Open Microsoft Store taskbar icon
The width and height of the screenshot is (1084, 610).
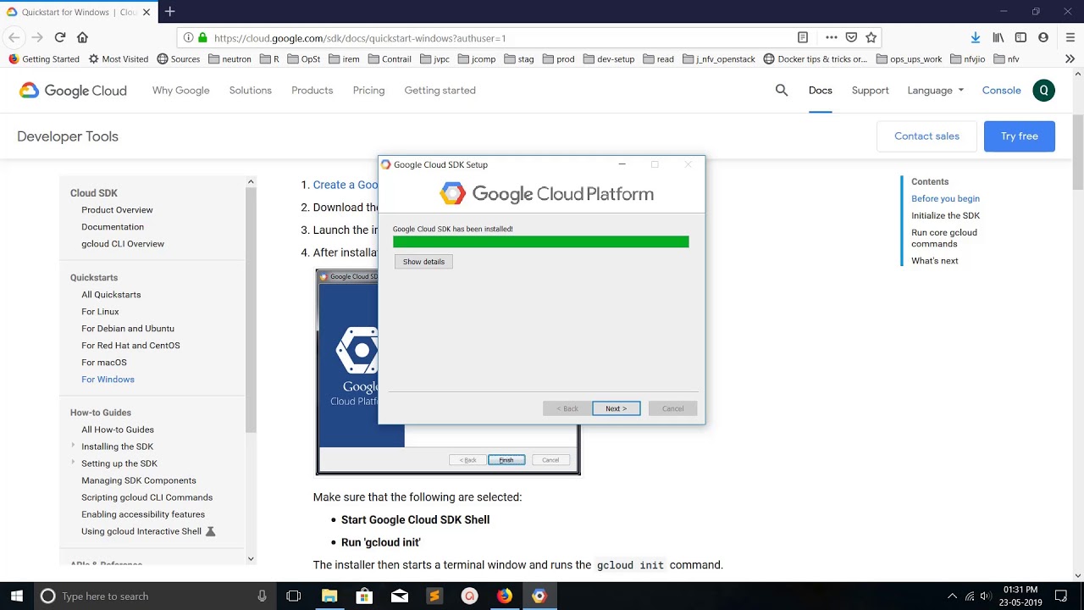pos(364,596)
